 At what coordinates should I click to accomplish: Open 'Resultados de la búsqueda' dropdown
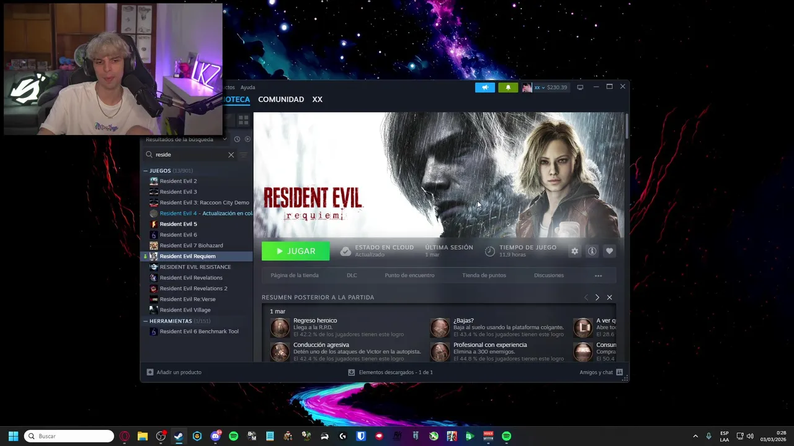point(186,139)
